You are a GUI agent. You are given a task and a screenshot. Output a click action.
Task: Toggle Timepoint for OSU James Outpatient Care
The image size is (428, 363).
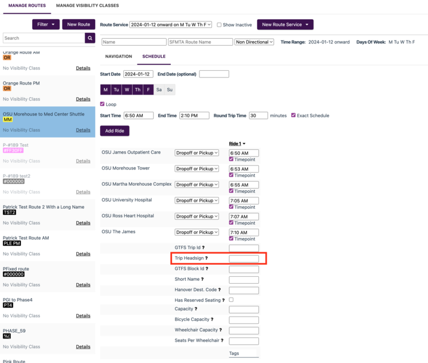click(231, 159)
